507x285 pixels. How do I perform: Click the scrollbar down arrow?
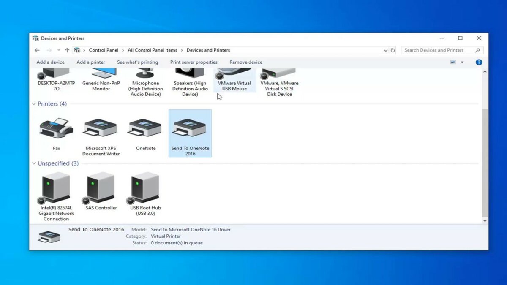pos(485,220)
